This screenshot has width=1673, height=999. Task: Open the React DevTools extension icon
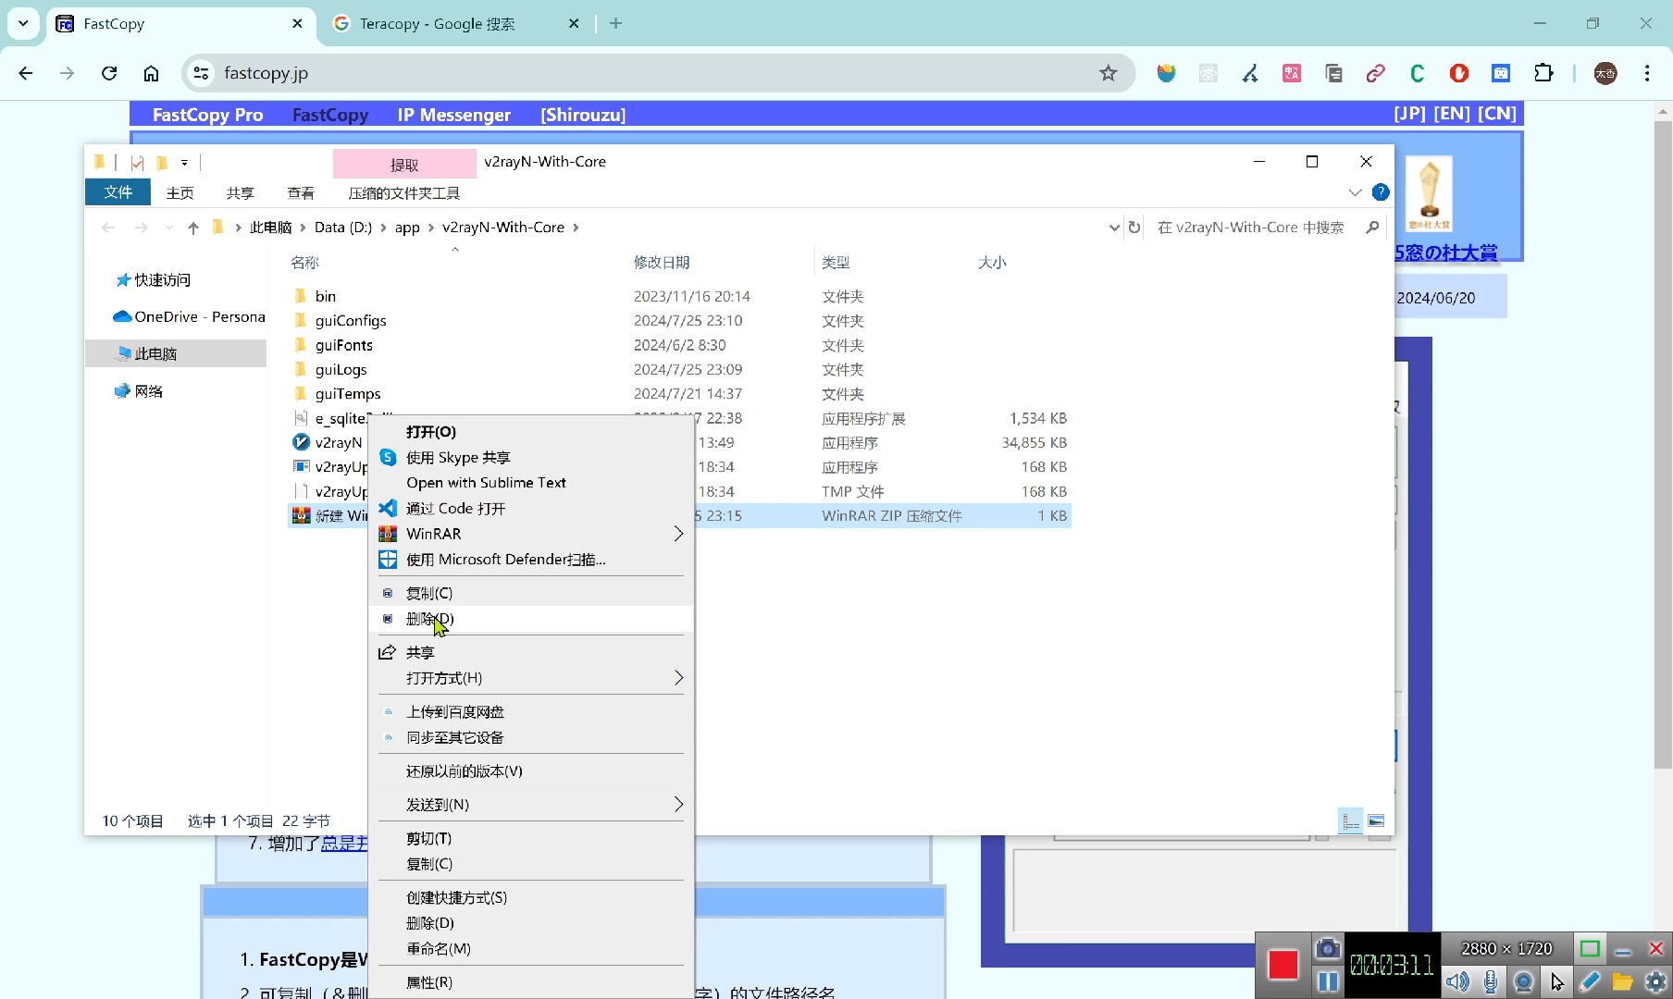click(1208, 73)
